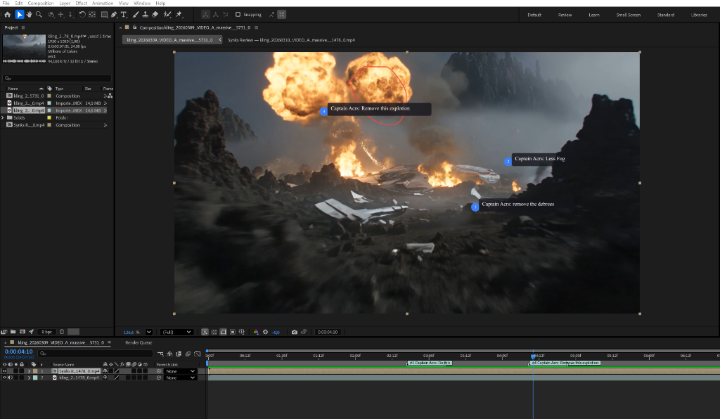Mute audio of layer 2
720x419 pixels.
[x=10, y=378]
